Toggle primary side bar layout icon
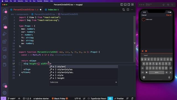Viewport: 177px width, 100px height. (x=122, y=4)
